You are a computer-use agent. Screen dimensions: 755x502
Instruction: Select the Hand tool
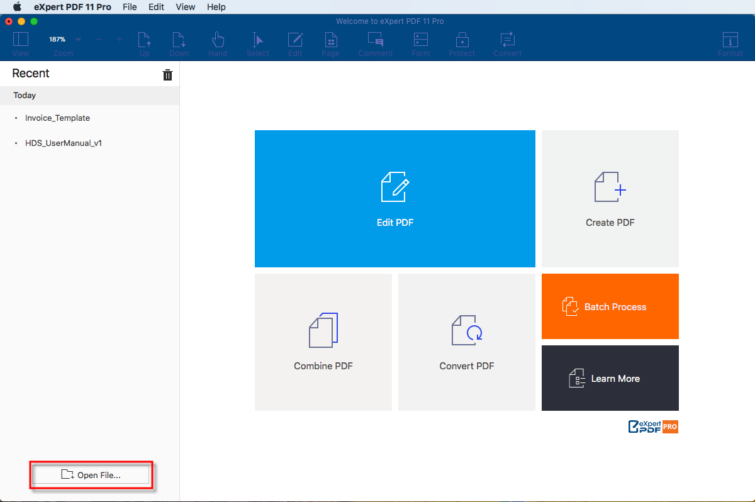(x=218, y=40)
